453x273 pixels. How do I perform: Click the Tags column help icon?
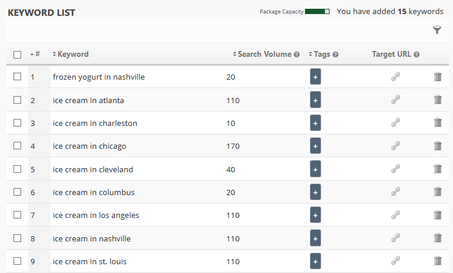335,54
